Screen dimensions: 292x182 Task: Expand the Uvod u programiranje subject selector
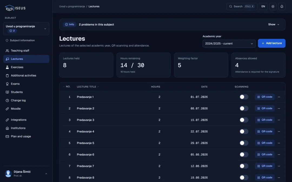[26, 29]
